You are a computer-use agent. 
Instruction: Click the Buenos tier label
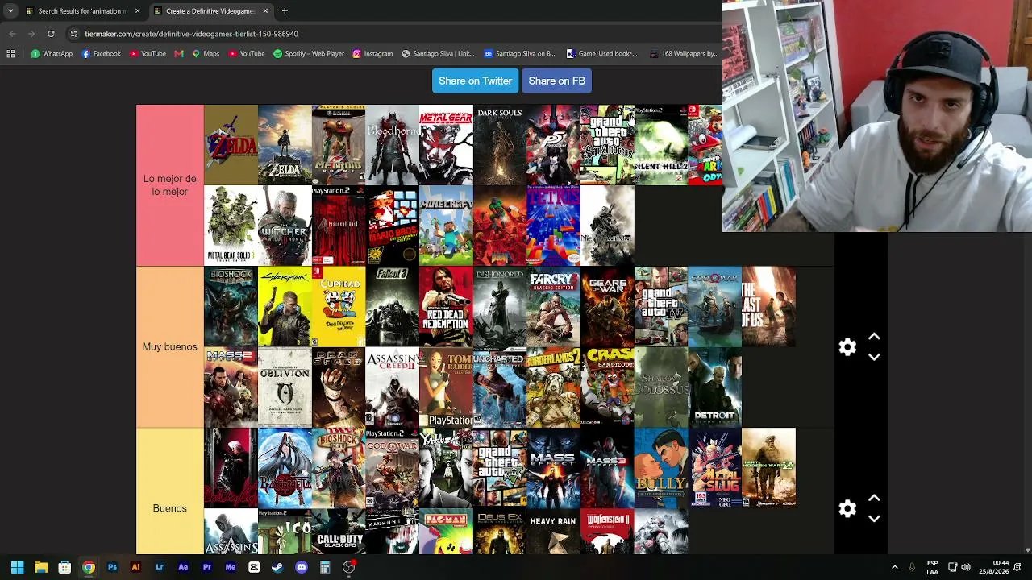170,508
